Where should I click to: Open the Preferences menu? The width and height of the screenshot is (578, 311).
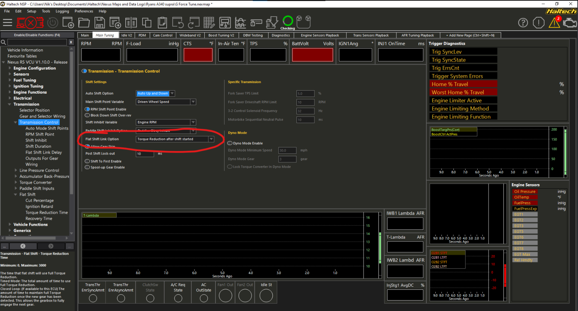click(84, 11)
